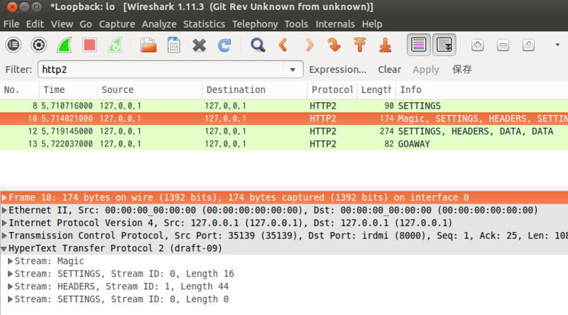Stop the running capture (red square)
568x315 pixels.
click(89, 45)
